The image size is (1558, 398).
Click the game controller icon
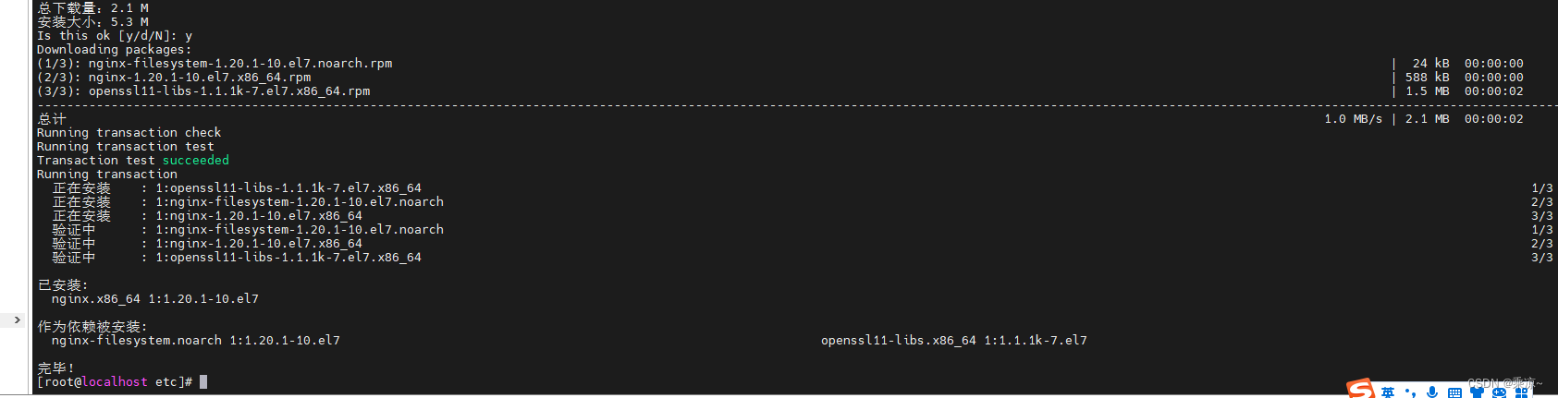pyautogui.click(x=1500, y=392)
